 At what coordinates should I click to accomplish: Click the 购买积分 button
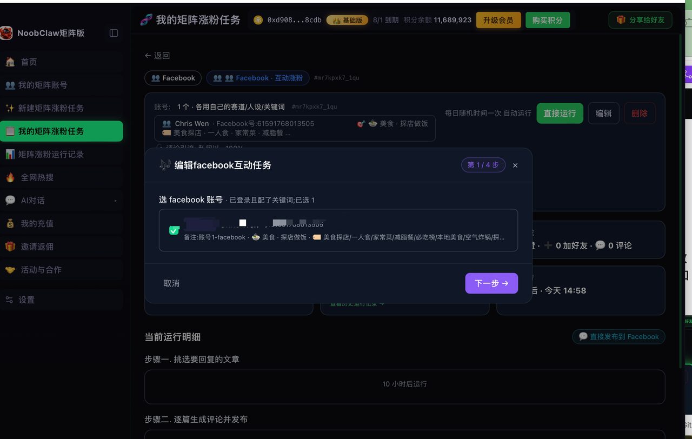click(547, 20)
